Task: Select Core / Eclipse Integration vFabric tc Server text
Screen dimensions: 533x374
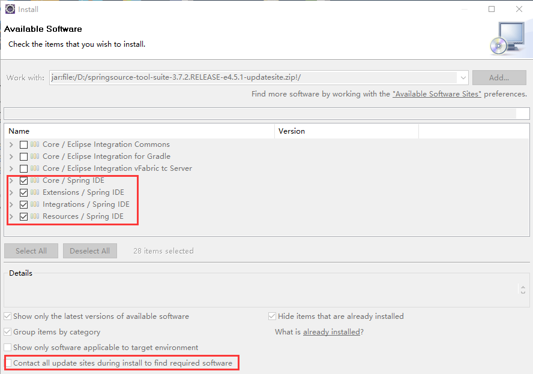Action: 117,168
